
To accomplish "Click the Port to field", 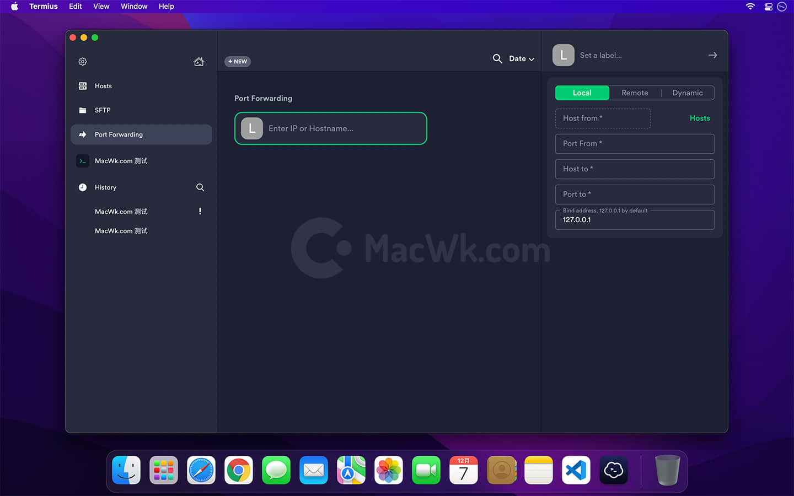I will (x=635, y=195).
